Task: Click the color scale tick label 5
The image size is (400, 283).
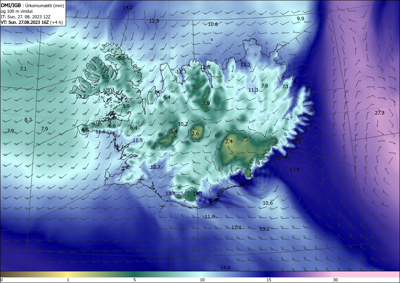Action: point(134,280)
